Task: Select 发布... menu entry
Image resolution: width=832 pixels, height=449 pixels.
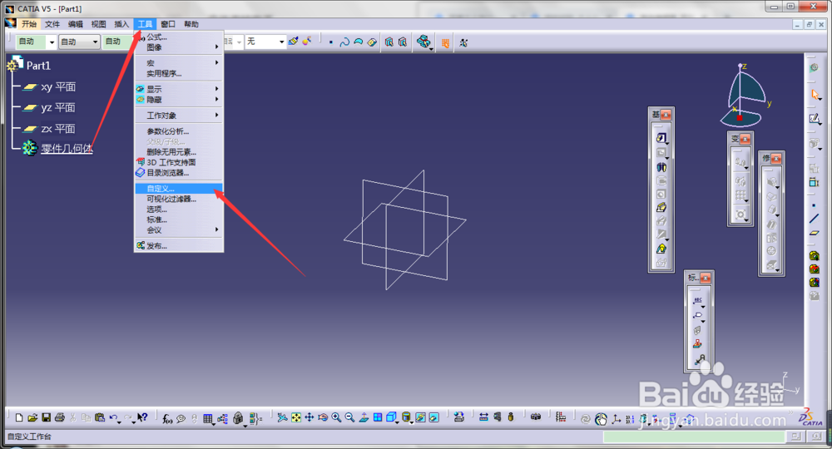Action: click(x=178, y=246)
